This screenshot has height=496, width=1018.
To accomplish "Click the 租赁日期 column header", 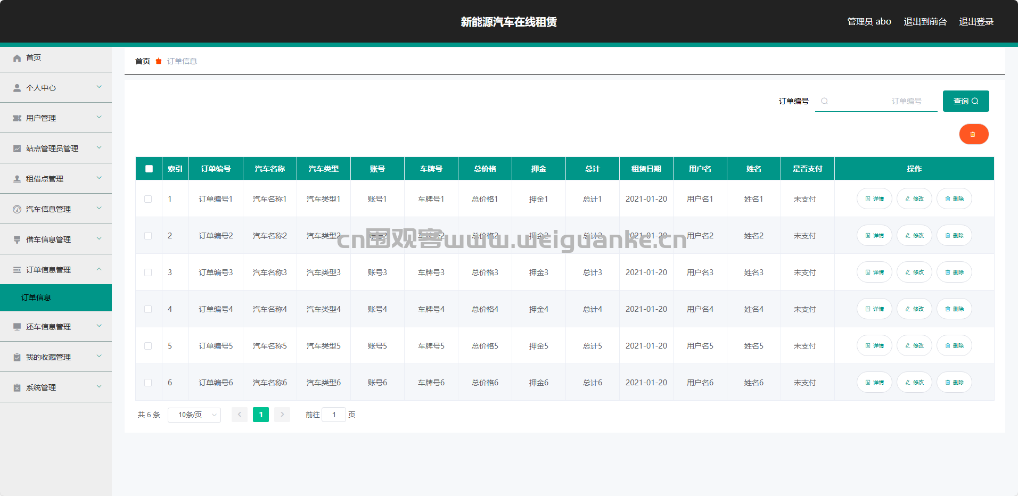I will tap(646, 169).
